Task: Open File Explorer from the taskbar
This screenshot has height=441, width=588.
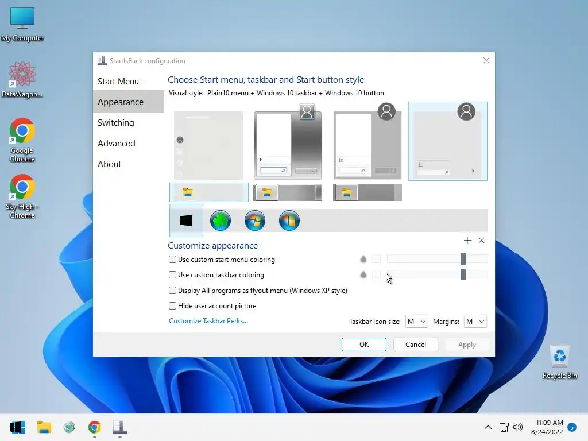Action: click(44, 427)
